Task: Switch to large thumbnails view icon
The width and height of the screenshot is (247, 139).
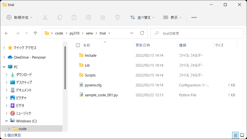Action: point(242,135)
